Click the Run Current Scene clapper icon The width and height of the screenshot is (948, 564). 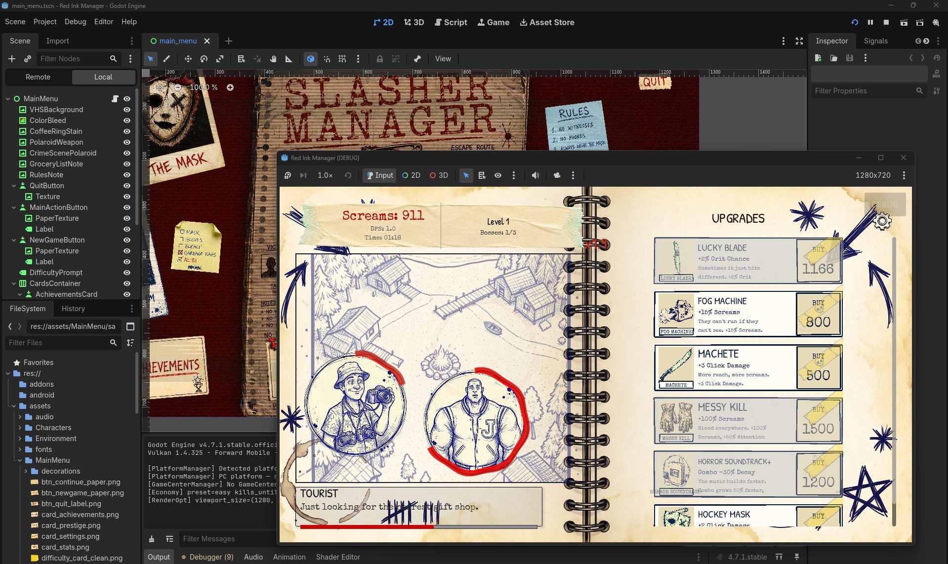904,22
